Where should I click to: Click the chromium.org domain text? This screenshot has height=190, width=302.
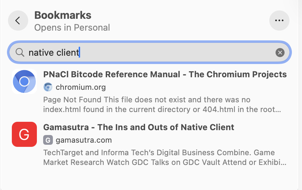pyautogui.click(x=81, y=87)
